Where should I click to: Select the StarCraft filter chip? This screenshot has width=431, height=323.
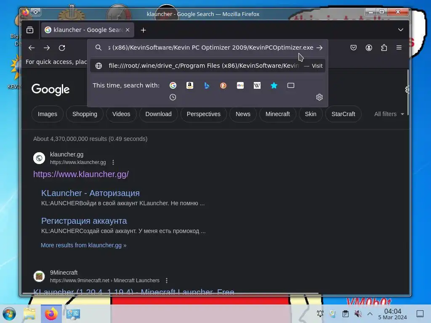tap(343, 114)
